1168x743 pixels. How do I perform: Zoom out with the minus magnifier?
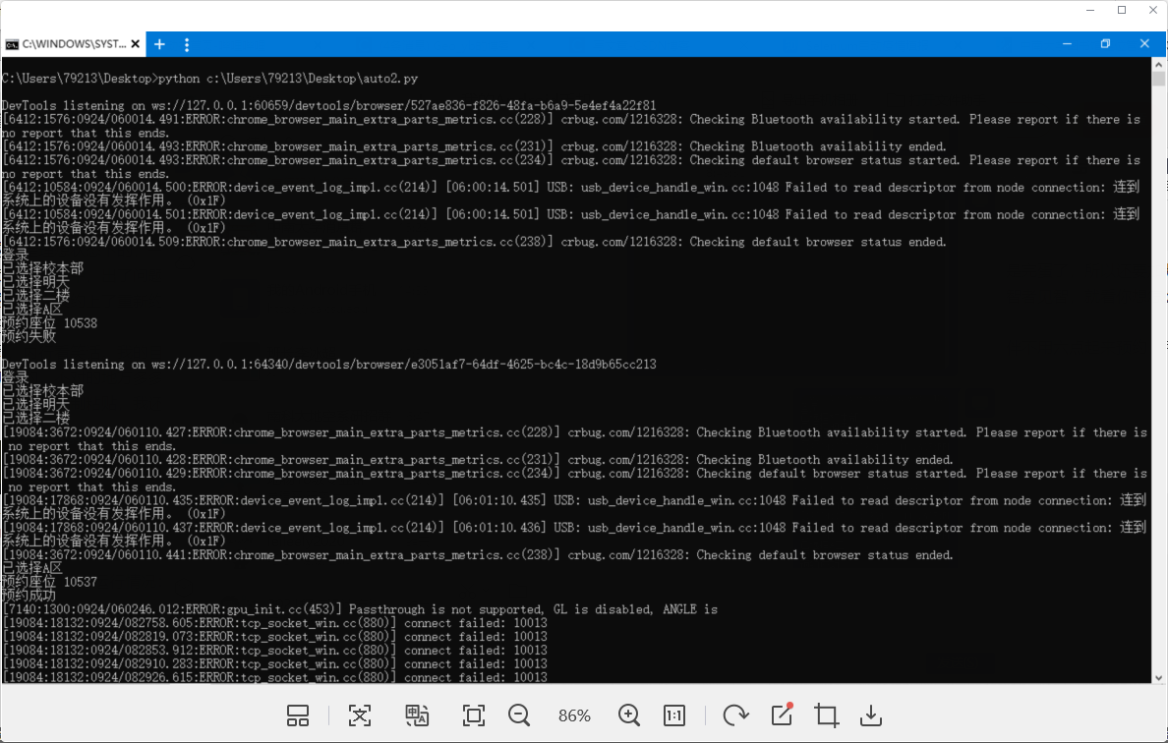pos(519,715)
